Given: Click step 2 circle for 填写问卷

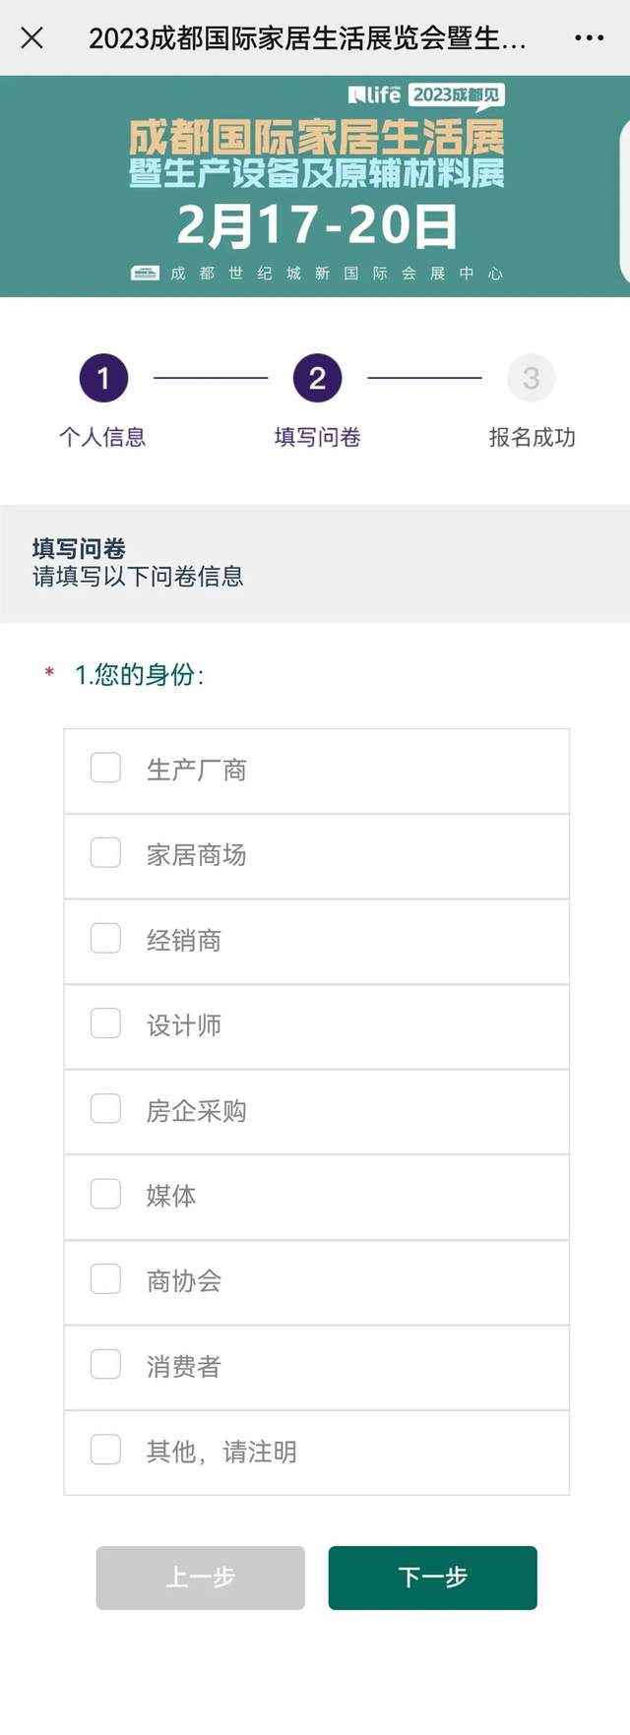Looking at the screenshot, I should (317, 379).
